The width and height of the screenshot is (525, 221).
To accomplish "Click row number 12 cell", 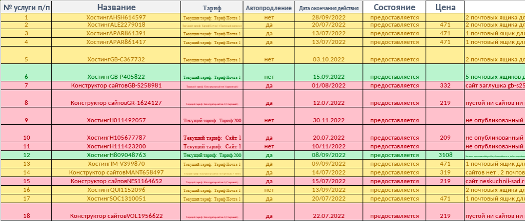I will 26,155.
